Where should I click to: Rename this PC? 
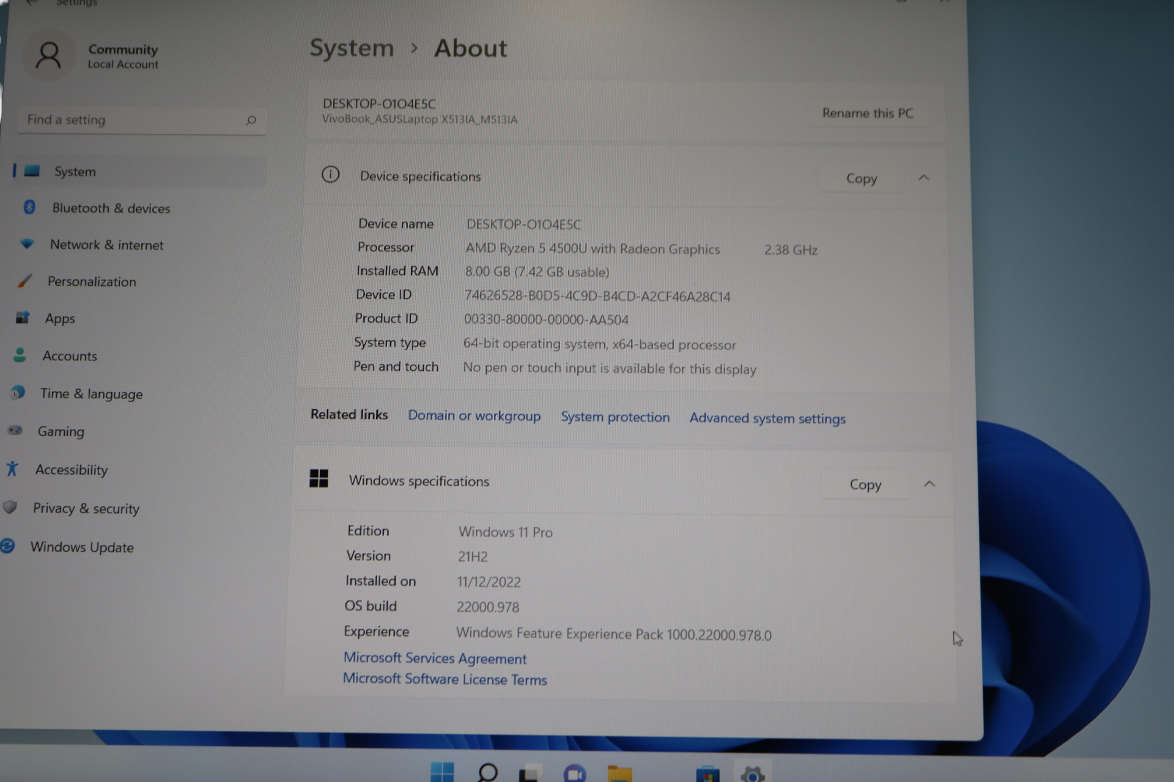tap(868, 113)
